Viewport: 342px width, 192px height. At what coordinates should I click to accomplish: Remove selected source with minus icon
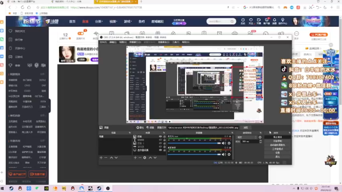click(x=140, y=157)
